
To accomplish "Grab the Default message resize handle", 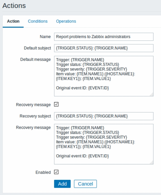I will pyautogui.click(x=151, y=94).
